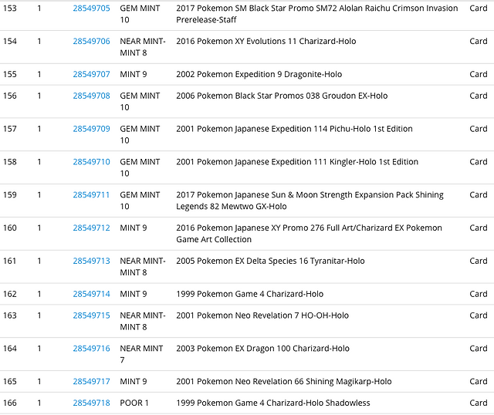494x415 pixels.
Task: Select 'GEM MINT 10' grade in row 157
Action: [140, 134]
